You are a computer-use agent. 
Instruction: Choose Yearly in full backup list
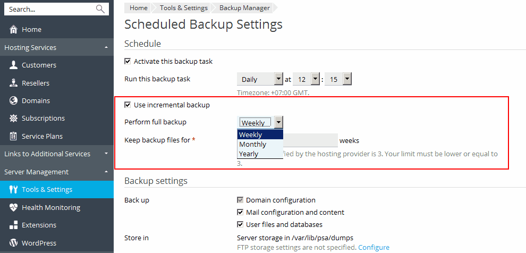pyautogui.click(x=249, y=154)
